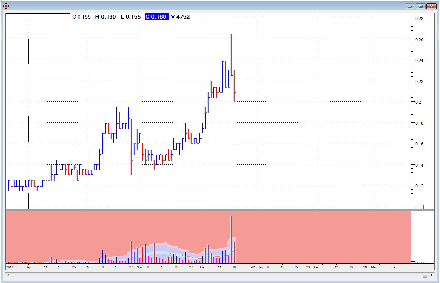Click the 0.16 price axis label
Screen dimensions: 440x283
coord(420,144)
